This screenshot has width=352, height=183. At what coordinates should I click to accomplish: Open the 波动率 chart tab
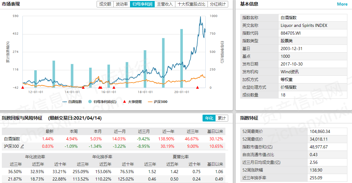[x=122, y=4]
